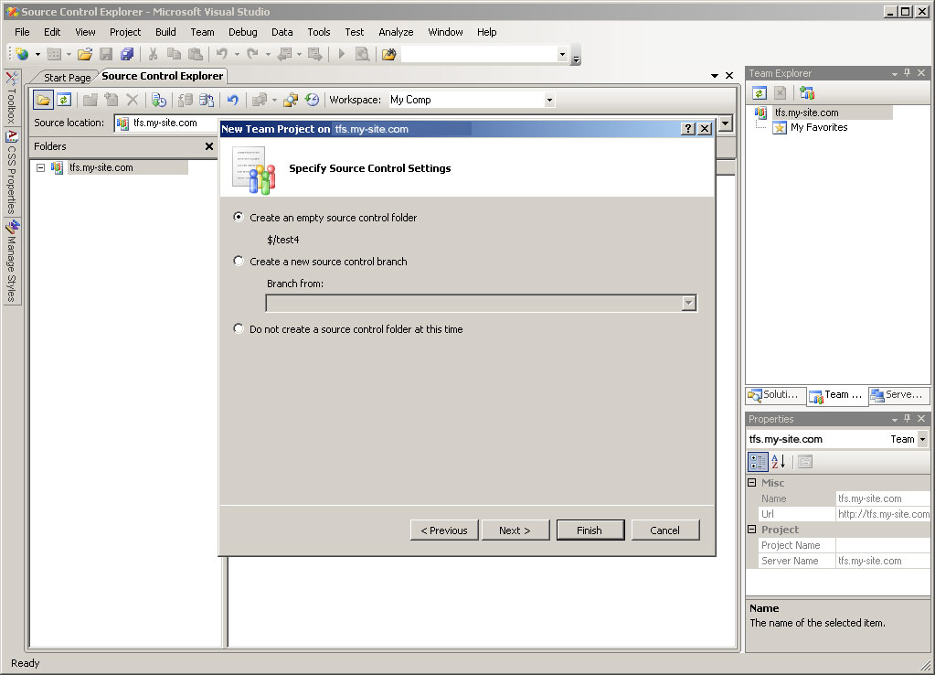Click the Cut scissors icon
Image resolution: width=935 pixels, height=675 pixels.
(x=154, y=54)
